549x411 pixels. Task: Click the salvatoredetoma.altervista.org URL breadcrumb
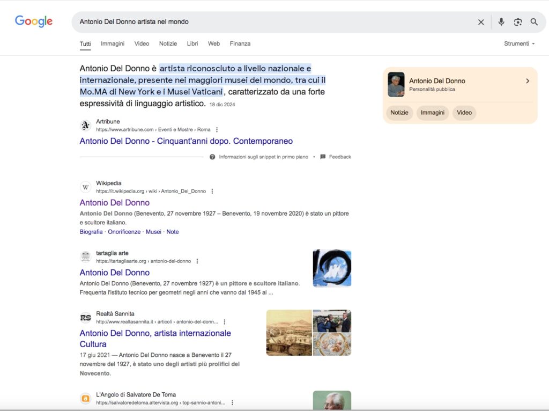tap(161, 402)
